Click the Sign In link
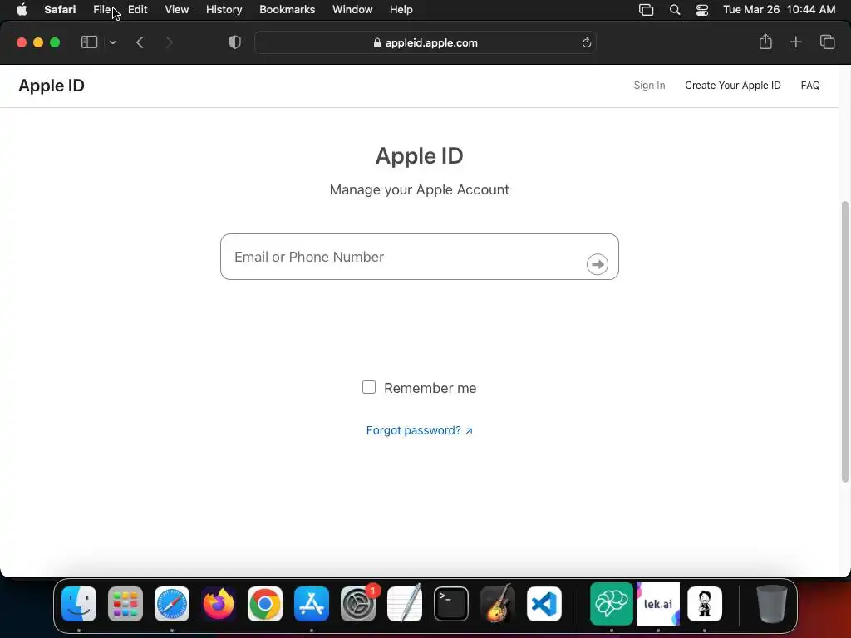This screenshot has width=851, height=638. click(649, 86)
